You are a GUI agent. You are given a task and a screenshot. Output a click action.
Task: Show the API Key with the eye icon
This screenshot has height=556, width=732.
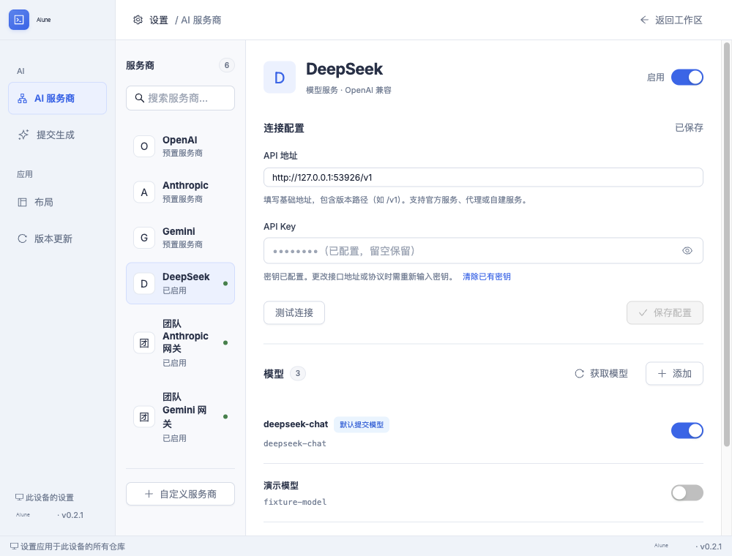pyautogui.click(x=687, y=251)
